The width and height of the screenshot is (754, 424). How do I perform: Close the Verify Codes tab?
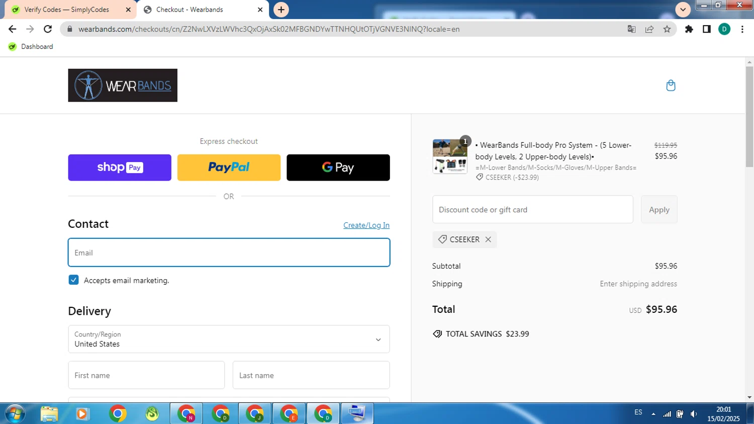(128, 10)
